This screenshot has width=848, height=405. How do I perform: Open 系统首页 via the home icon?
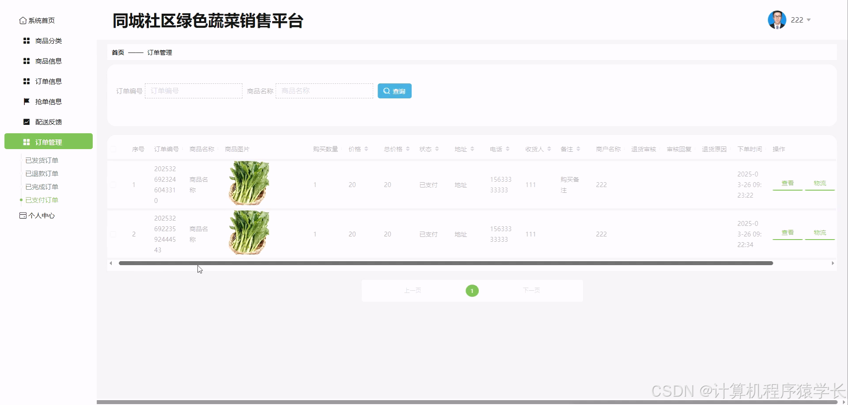(23, 20)
